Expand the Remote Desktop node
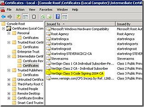 tap(9, 94)
